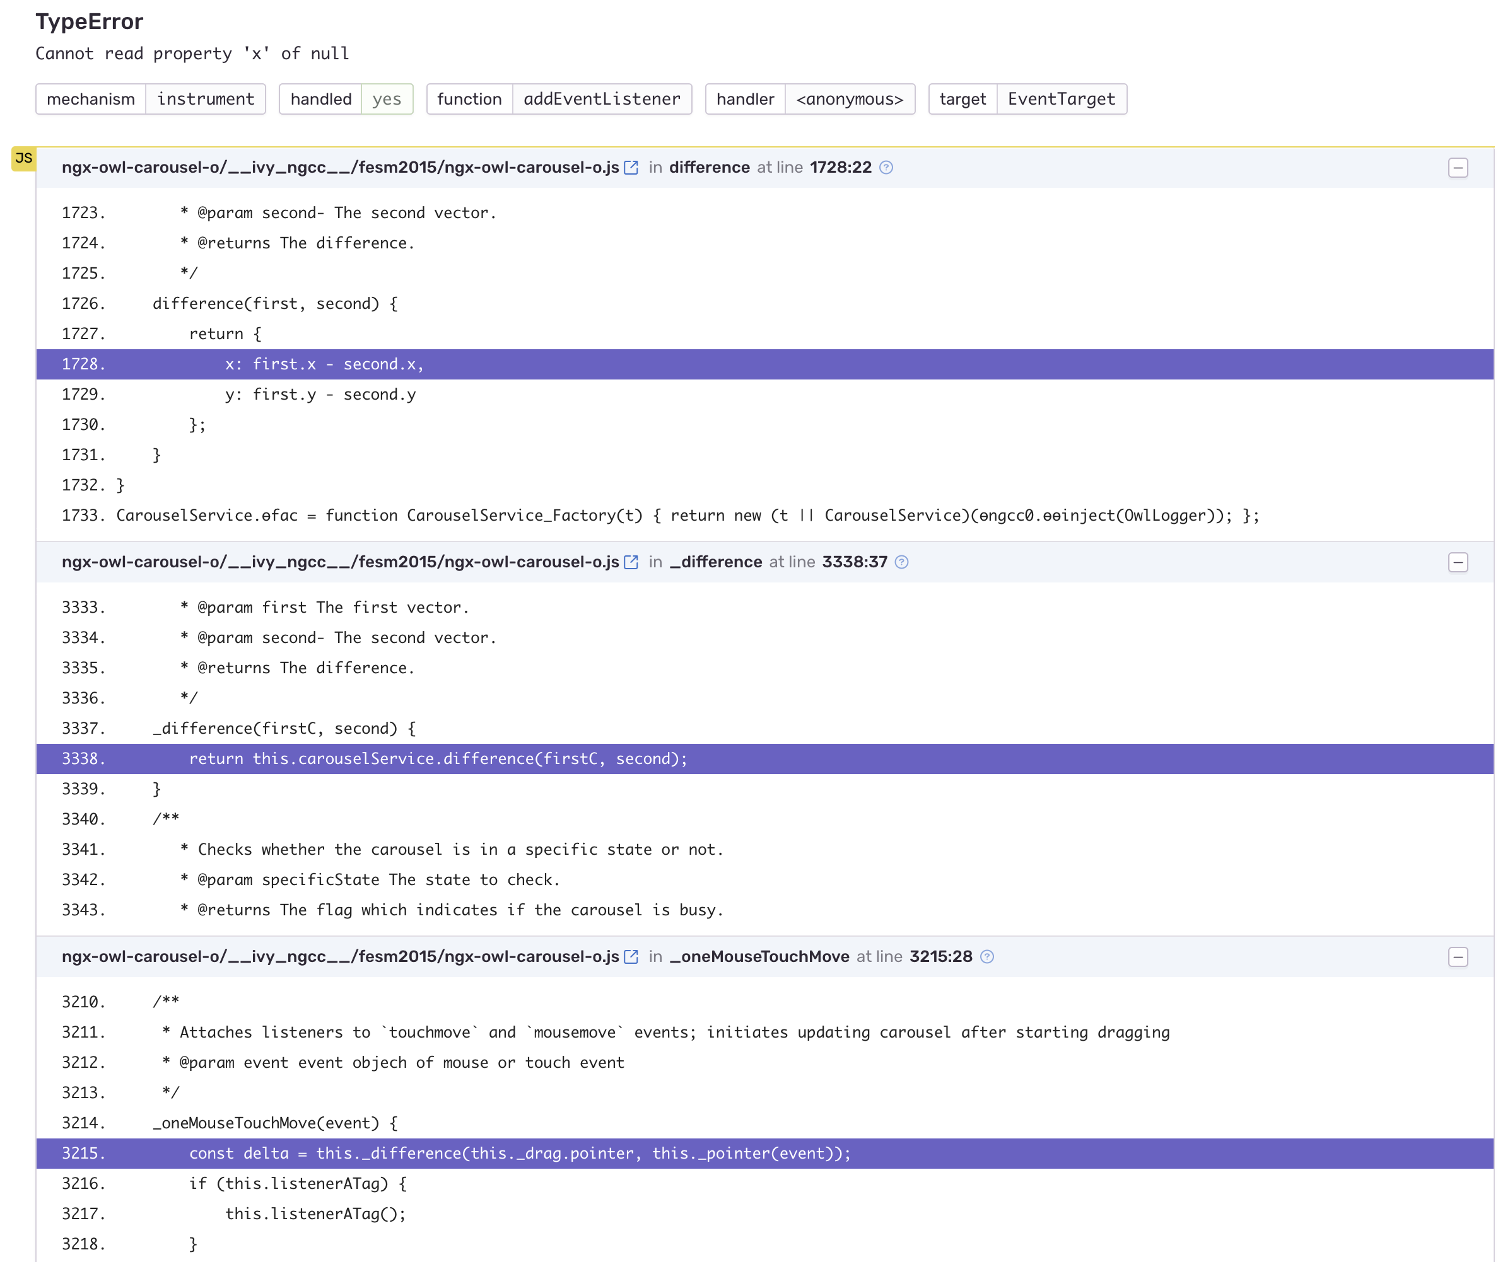Open external source link for difference frame
Screen dimensions: 1510x1262
pos(631,167)
